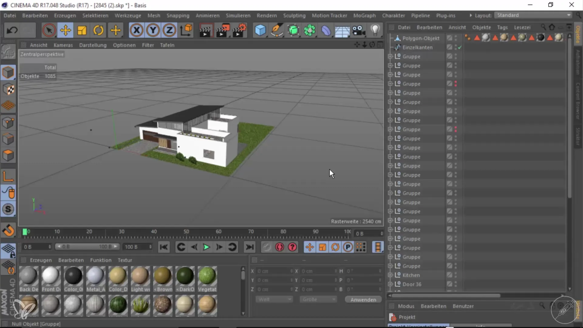Open the Sculpting menu
583x328 pixels.
click(x=294, y=15)
